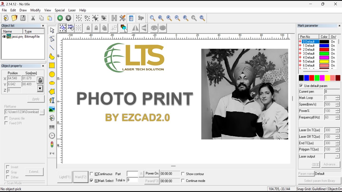Open the Laser output dropdown
The height and width of the screenshot is (192, 342).
(337, 156)
